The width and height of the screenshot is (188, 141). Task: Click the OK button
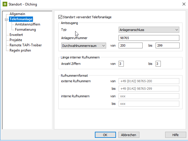pyautogui.click(x=105, y=135)
